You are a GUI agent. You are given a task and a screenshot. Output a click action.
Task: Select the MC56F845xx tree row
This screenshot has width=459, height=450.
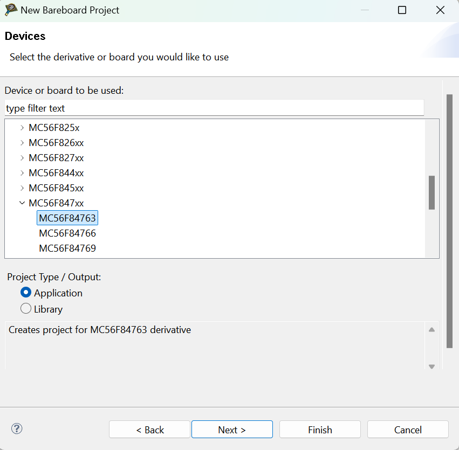(56, 188)
